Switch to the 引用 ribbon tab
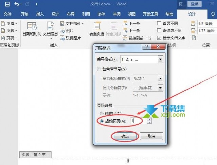Image resolution: width=217 pixels, height=165 pixels. (x=86, y=14)
